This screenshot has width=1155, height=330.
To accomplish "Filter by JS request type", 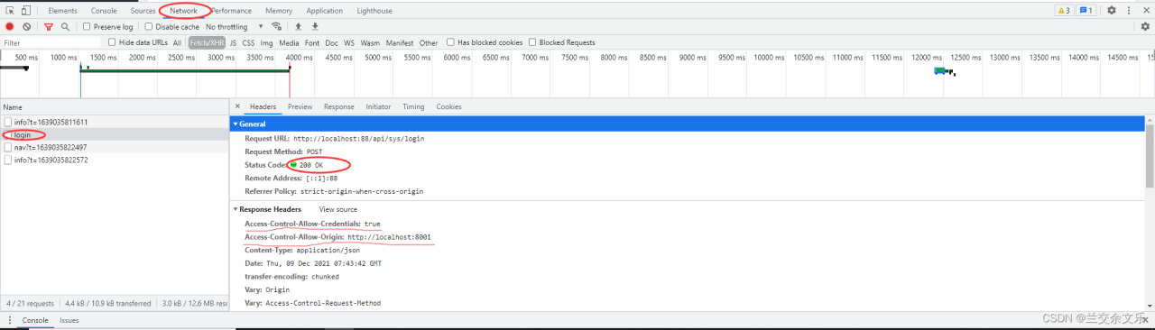I will (233, 42).
